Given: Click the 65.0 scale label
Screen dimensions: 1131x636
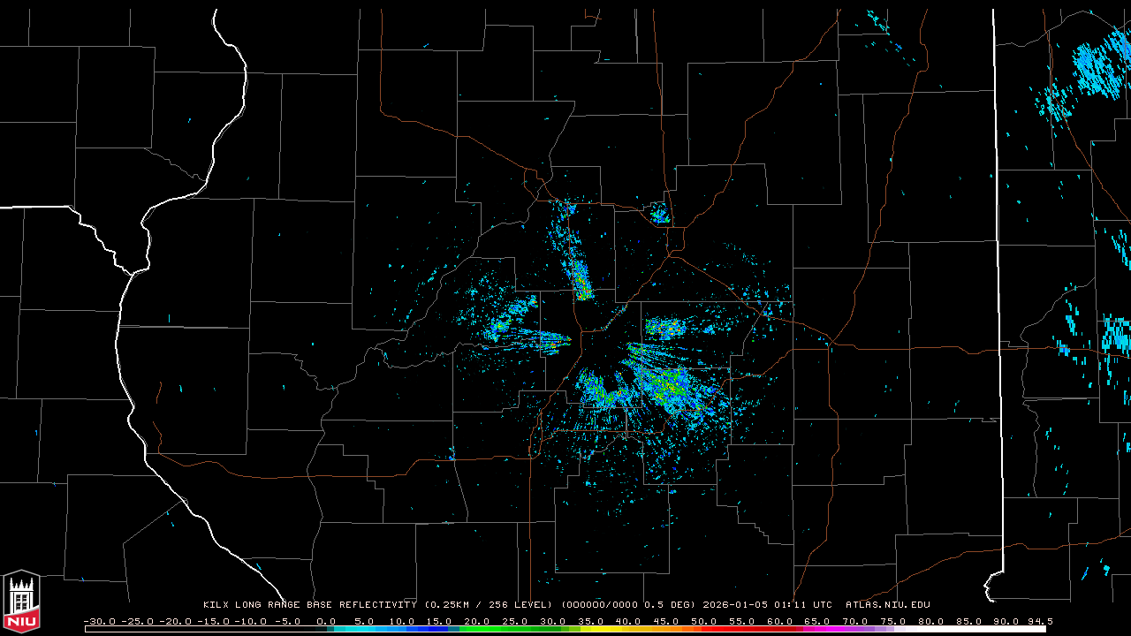Looking at the screenshot, I should click(x=817, y=621).
